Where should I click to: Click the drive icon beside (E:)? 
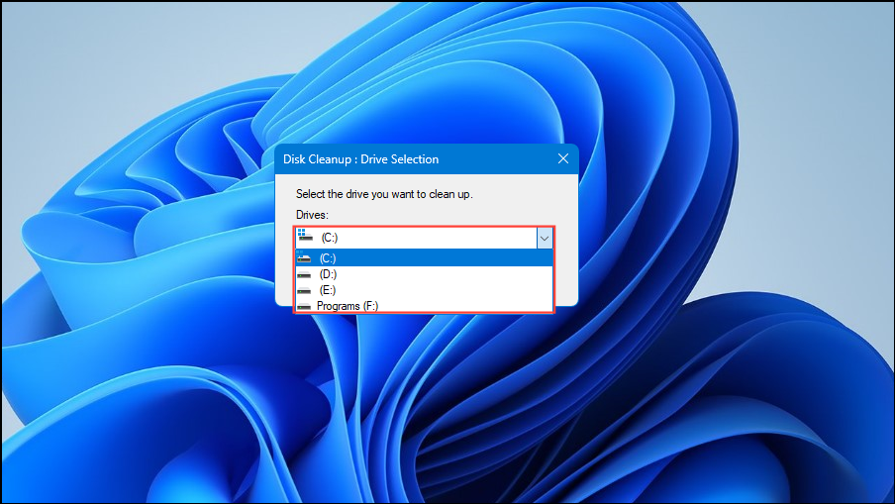[304, 291]
